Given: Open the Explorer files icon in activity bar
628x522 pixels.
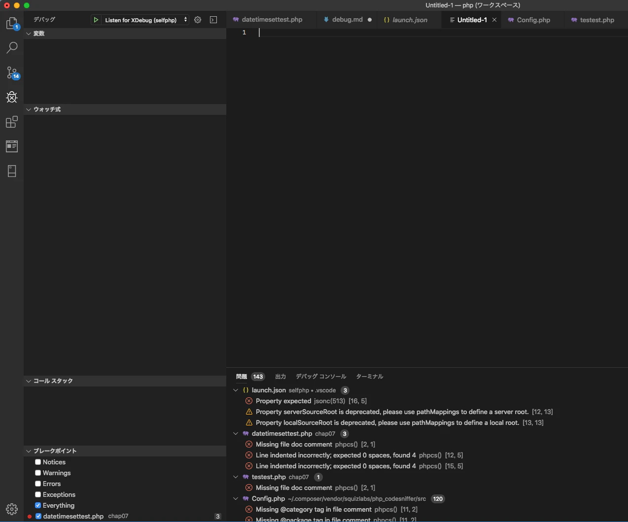Looking at the screenshot, I should [x=12, y=23].
